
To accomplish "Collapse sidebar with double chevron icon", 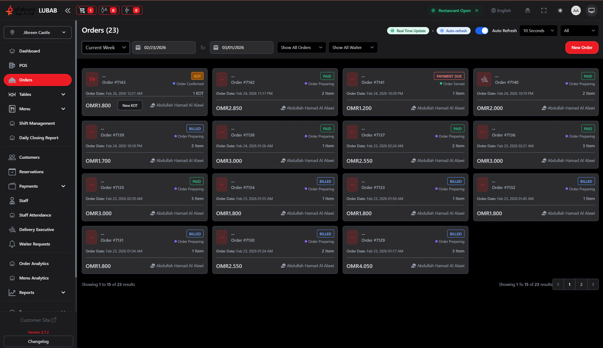I will [68, 10].
